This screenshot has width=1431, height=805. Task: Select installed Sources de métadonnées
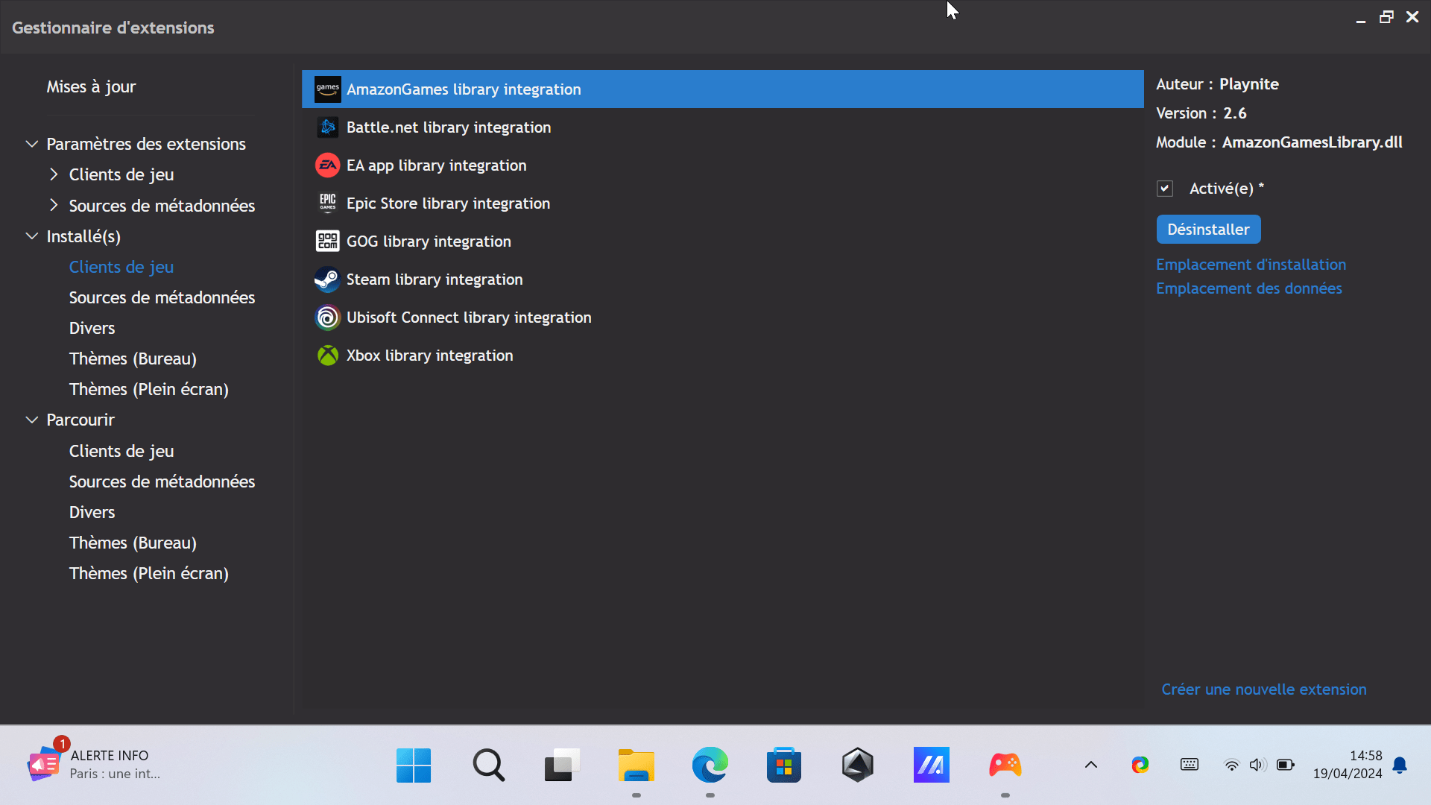162,297
